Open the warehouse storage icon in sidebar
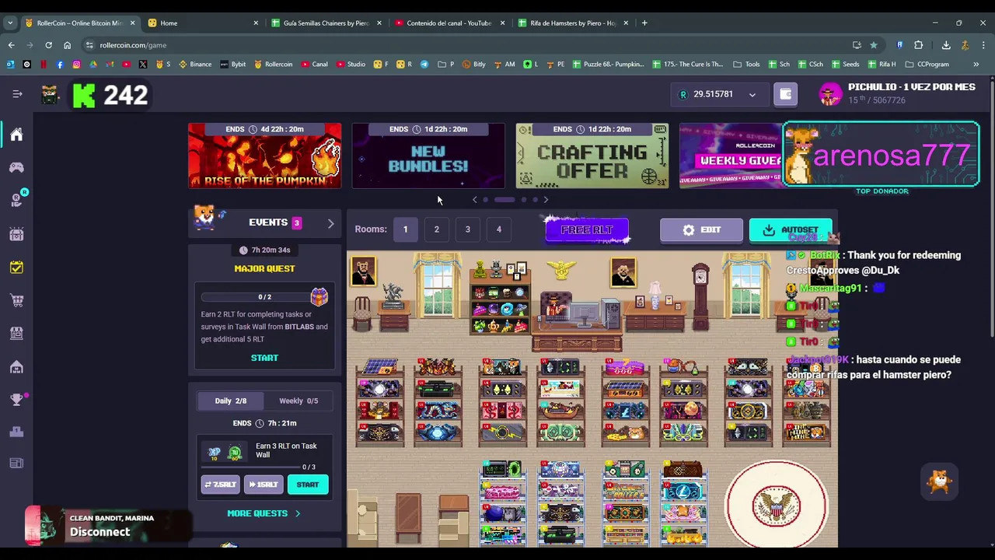This screenshot has width=995, height=560. (x=16, y=366)
